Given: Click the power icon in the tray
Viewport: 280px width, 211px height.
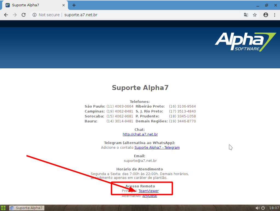Looking at the screenshot, I should click(x=263, y=208).
